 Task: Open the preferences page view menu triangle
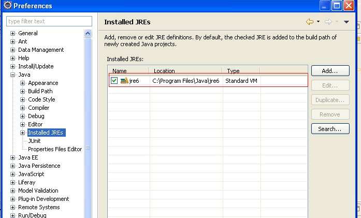tap(346, 22)
